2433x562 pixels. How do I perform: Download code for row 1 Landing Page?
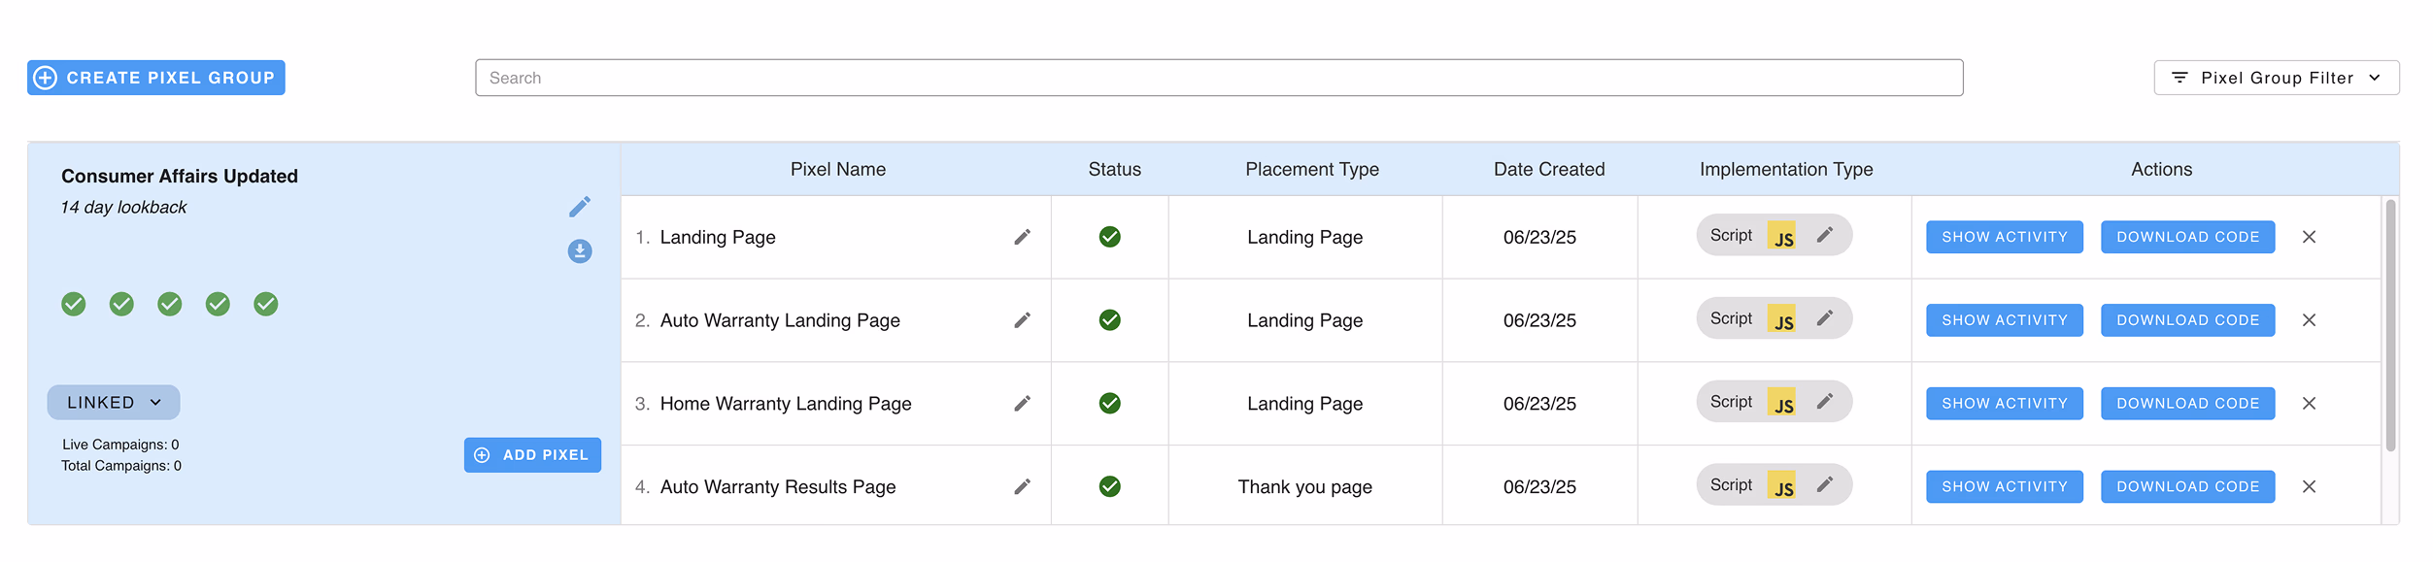2188,237
